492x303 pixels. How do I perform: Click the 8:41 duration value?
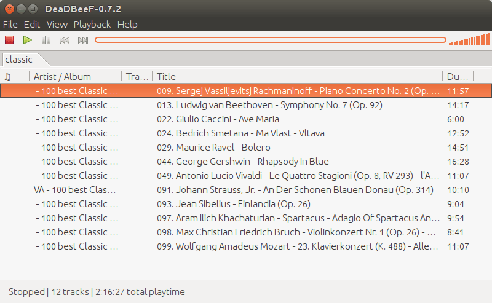pos(455,232)
